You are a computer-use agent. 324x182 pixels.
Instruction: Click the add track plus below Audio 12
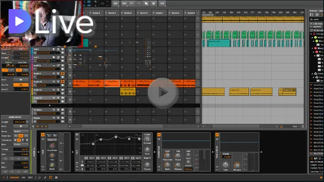(50, 106)
